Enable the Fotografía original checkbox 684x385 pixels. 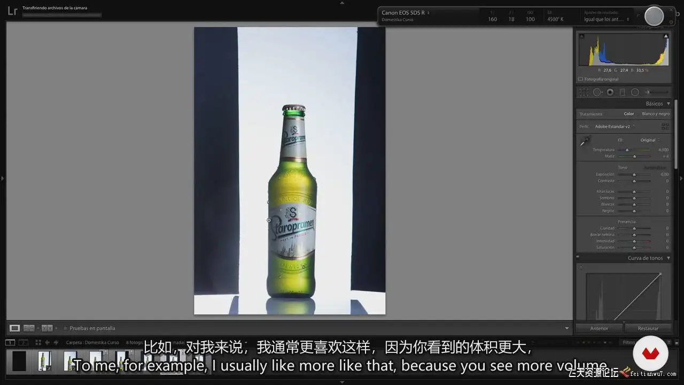tap(581, 79)
